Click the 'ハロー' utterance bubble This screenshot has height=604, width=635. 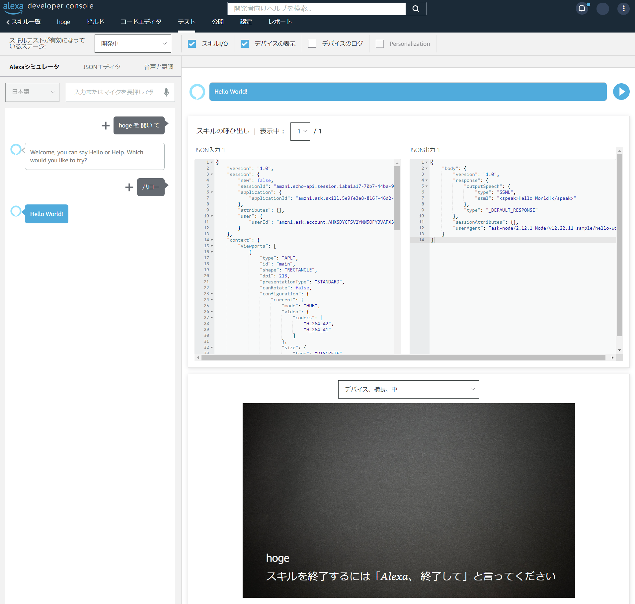[151, 187]
